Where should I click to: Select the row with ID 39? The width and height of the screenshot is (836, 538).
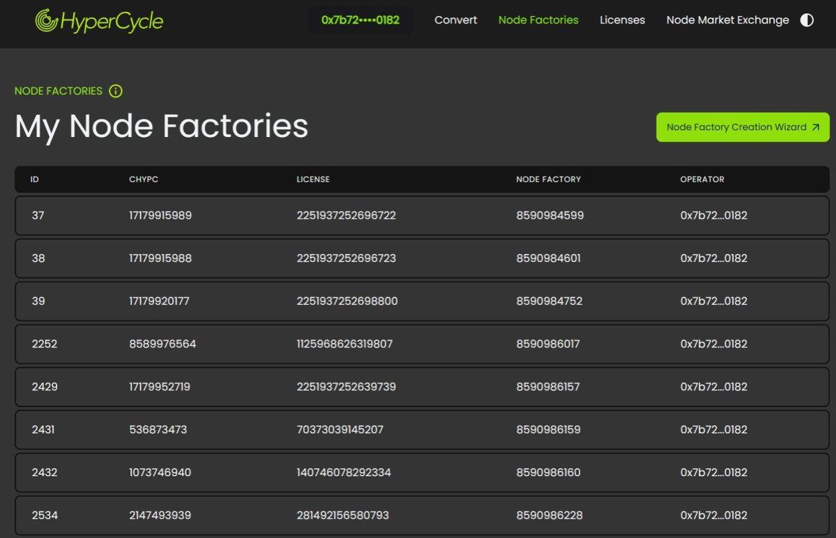[x=422, y=301]
